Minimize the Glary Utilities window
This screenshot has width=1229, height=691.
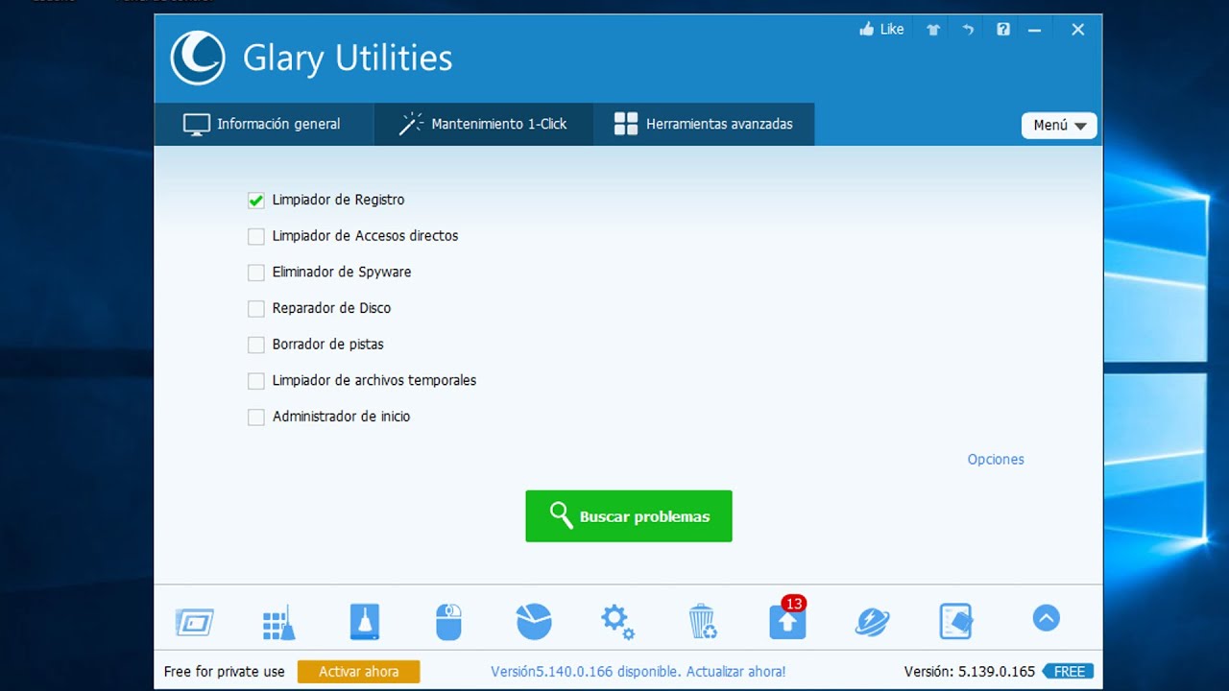click(1034, 30)
